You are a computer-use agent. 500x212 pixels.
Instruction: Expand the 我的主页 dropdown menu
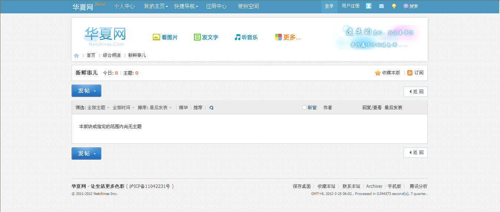(x=156, y=6)
